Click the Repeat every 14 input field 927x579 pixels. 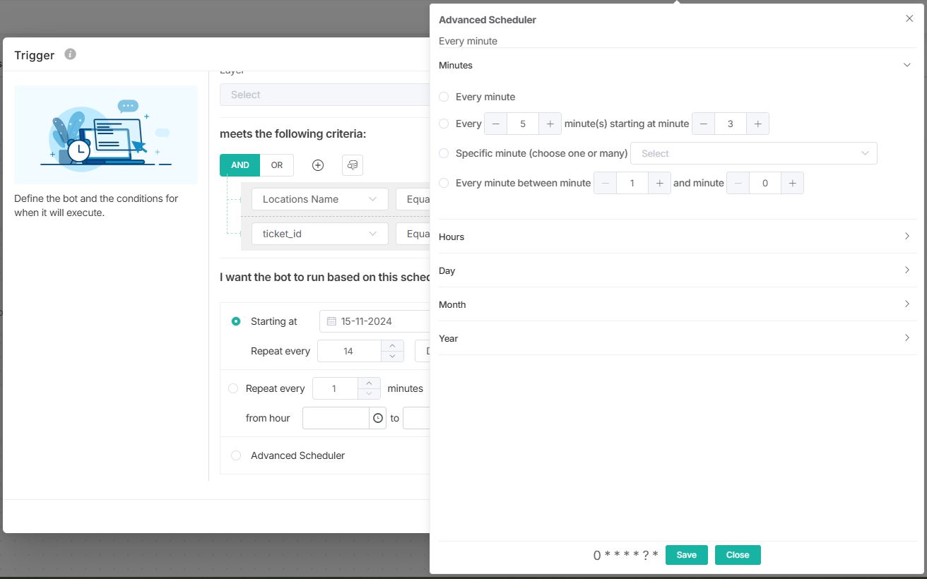click(x=348, y=351)
